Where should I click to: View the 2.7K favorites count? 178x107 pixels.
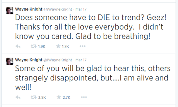point(66,97)
